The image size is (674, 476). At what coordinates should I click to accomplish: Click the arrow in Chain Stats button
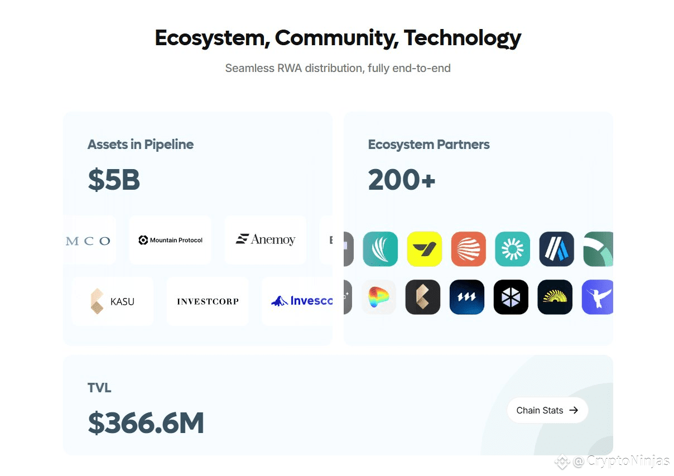[x=574, y=410]
